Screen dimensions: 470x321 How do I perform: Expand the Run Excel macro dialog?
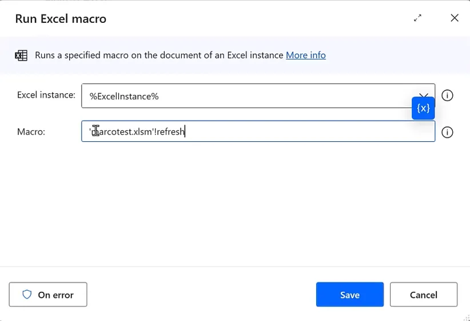coord(417,18)
